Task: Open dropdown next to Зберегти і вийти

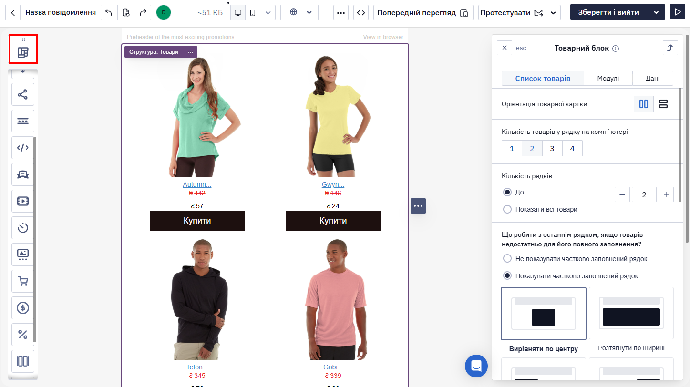Action: pos(656,12)
